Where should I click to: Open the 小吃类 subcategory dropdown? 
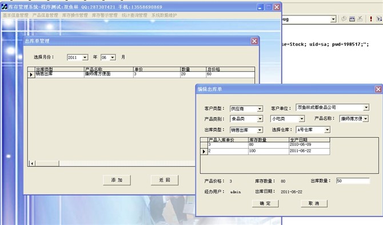click(x=302, y=119)
